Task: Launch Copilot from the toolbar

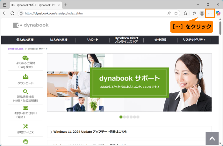Action: [x=218, y=13]
